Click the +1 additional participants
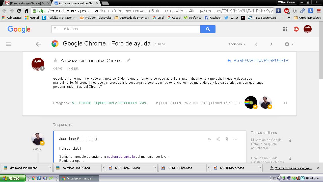Viewport: 323px width, 182px height. click(x=285, y=103)
